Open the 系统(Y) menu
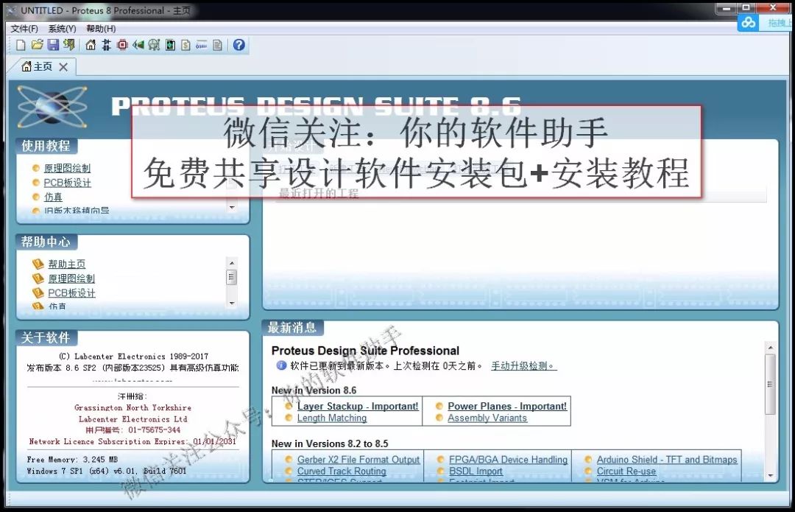The image size is (795, 512). point(62,29)
